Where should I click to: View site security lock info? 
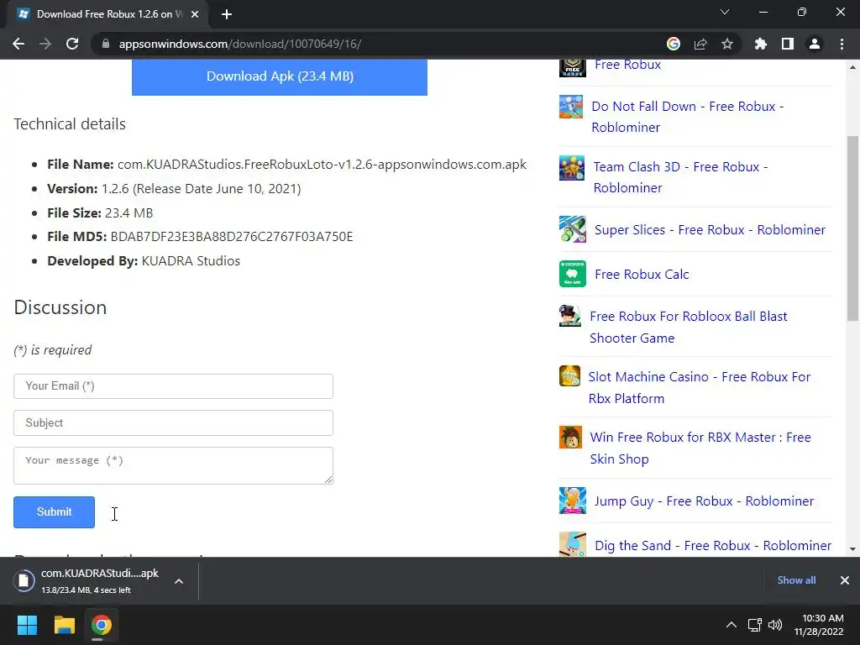(x=106, y=44)
